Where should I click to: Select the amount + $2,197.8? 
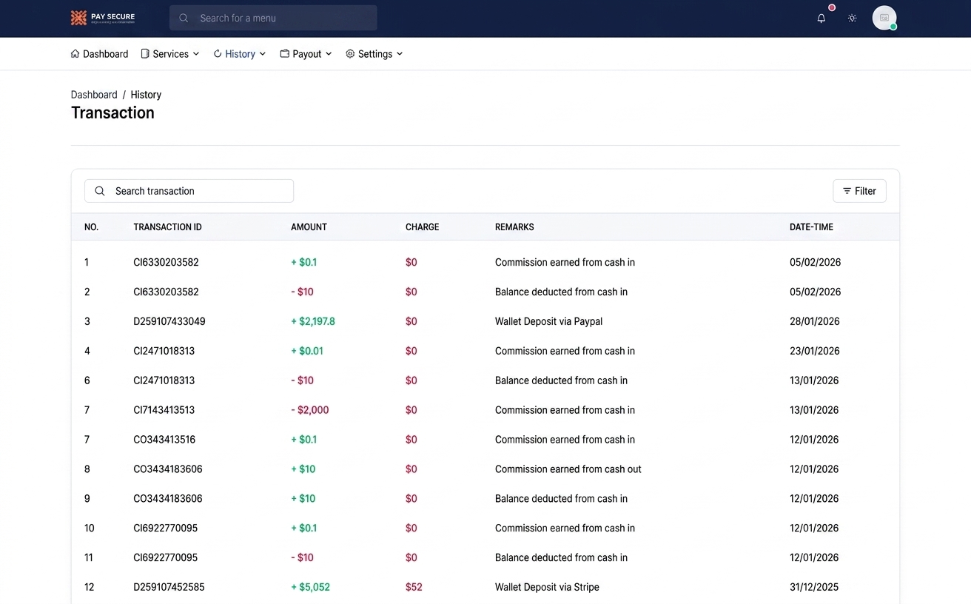[313, 321]
